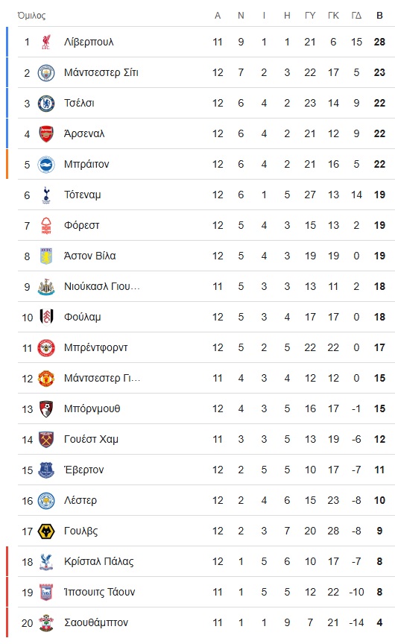Open the Brighton seagull badge
Image resolution: width=395 pixels, height=644 pixels.
click(x=46, y=164)
